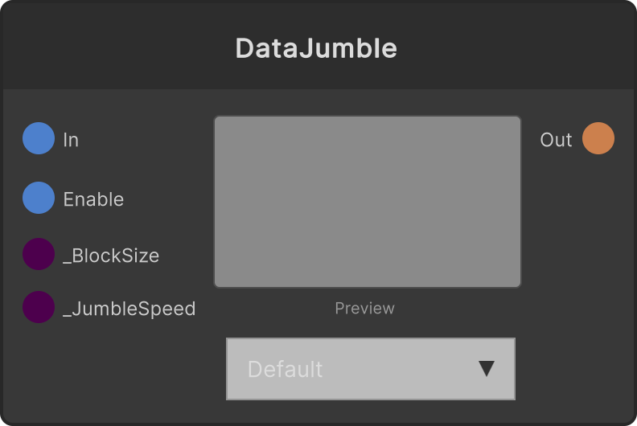This screenshot has width=637, height=426.
Task: Select the purple _JumbleSpeed port circle
Action: 39,307
